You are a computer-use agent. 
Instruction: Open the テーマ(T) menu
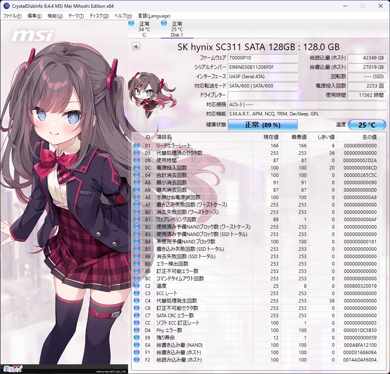[76, 16]
